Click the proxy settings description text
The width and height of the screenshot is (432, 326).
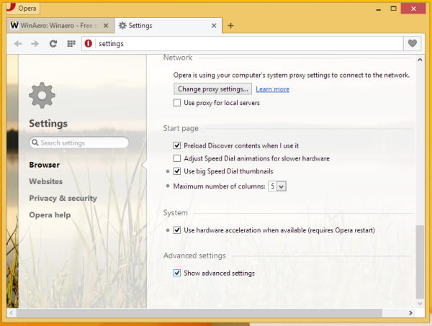[x=292, y=75]
